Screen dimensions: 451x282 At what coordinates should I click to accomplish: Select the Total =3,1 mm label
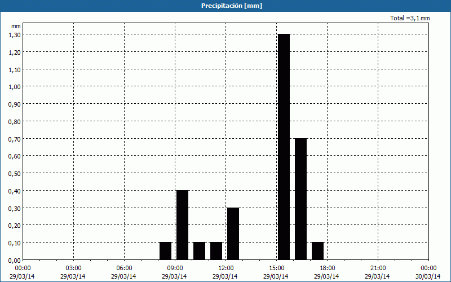410,18
